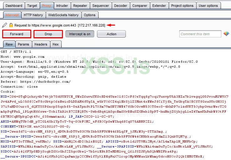The image size is (231, 160).
Task: Click the Referer duckduckgo.com header line
Action: pos(36,82)
